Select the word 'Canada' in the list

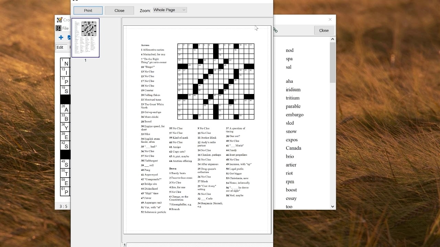click(293, 148)
